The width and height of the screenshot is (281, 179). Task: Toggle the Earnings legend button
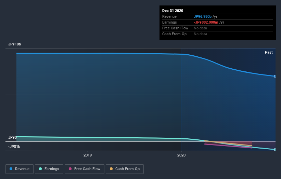pyautogui.click(x=49, y=169)
